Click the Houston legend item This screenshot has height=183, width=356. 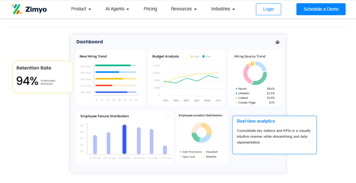(x=211, y=152)
